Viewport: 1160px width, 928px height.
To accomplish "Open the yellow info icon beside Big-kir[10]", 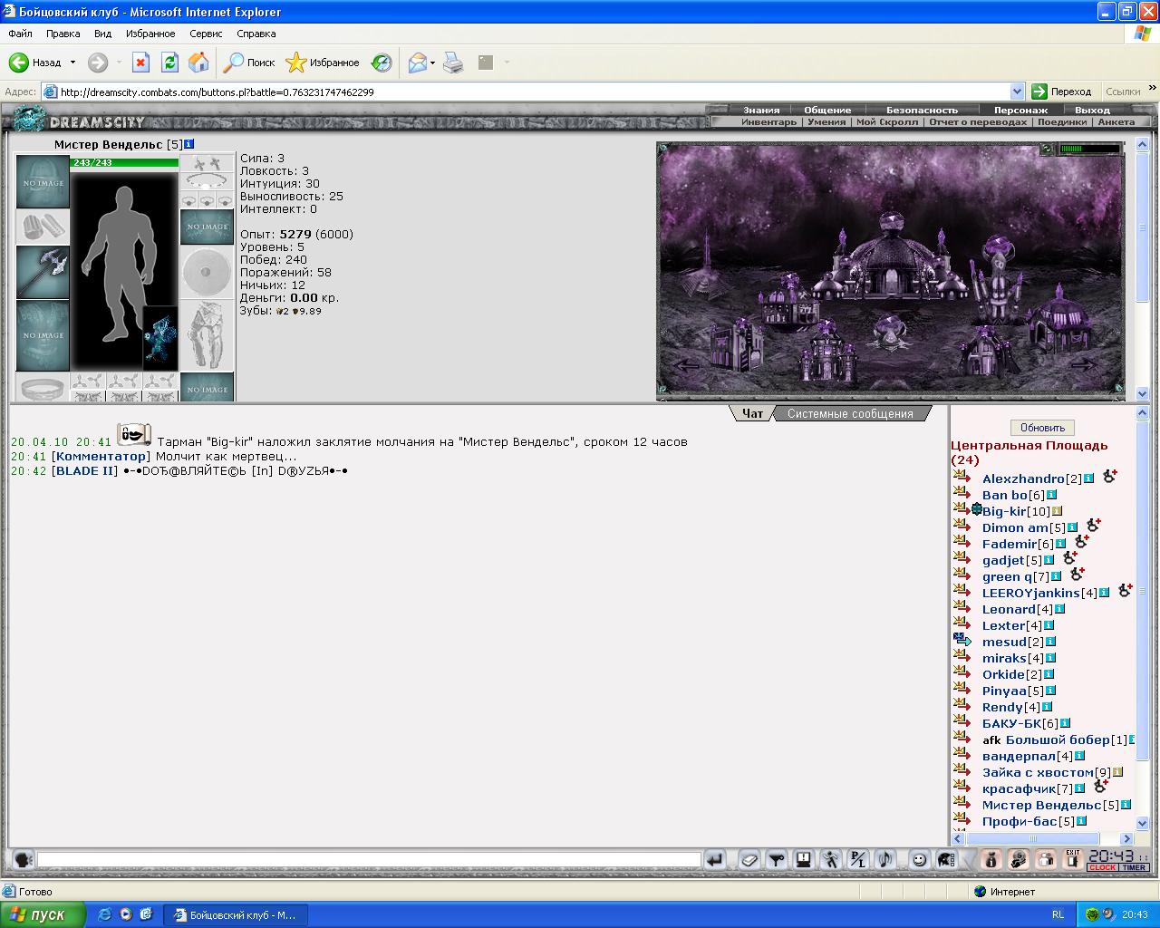I will pyautogui.click(x=1057, y=511).
